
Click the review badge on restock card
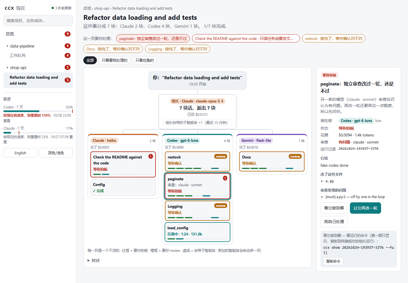coord(221,156)
